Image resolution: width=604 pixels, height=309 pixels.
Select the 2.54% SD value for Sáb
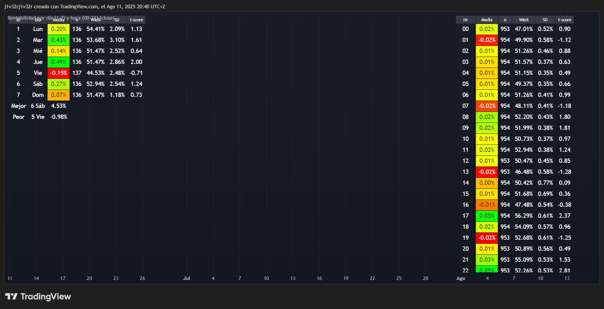[116, 84]
